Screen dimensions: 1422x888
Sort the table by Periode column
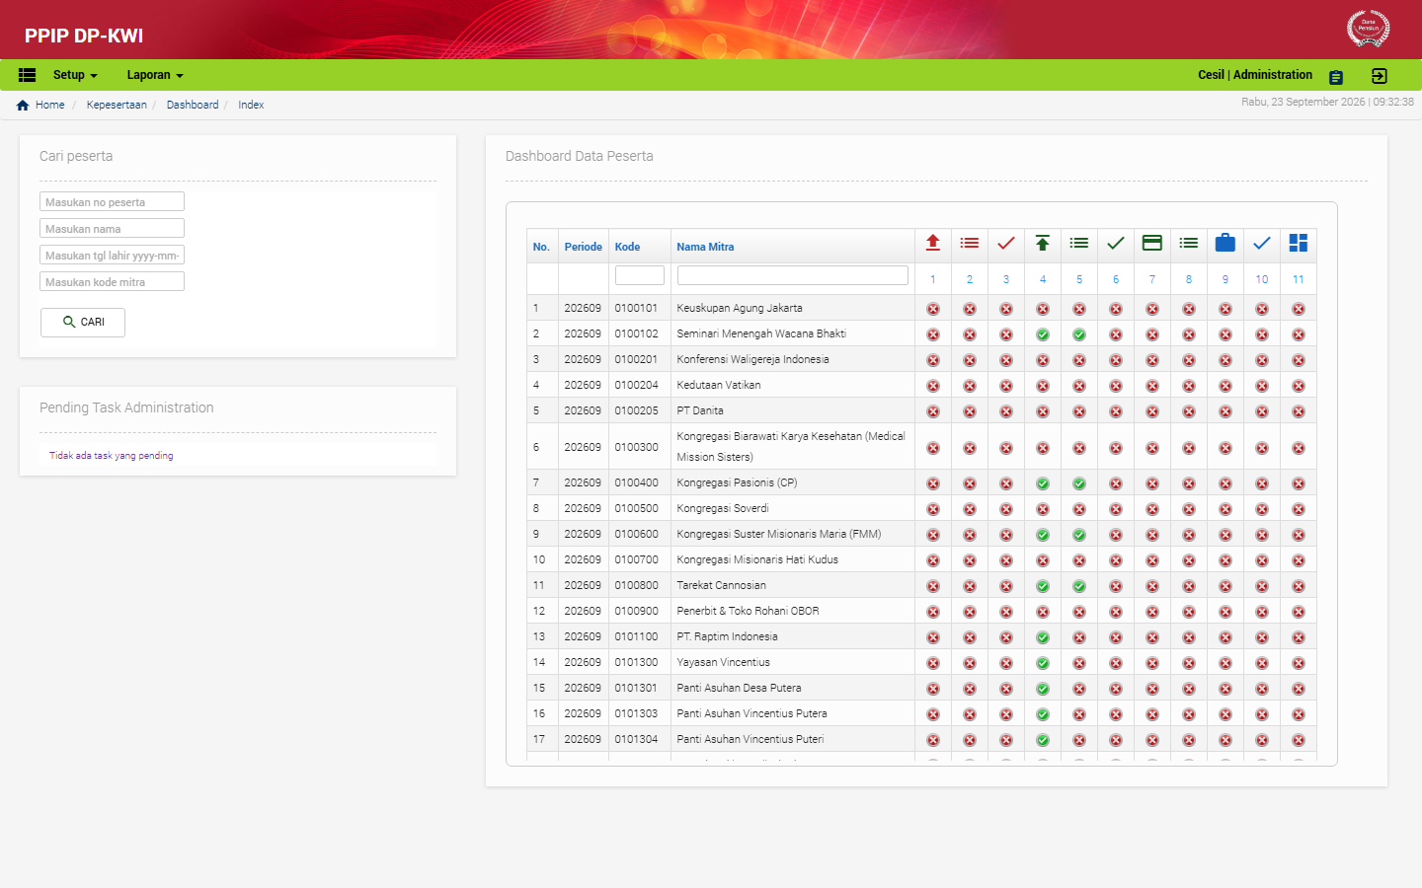point(584,248)
